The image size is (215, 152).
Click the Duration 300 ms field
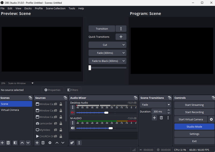pos(159,111)
